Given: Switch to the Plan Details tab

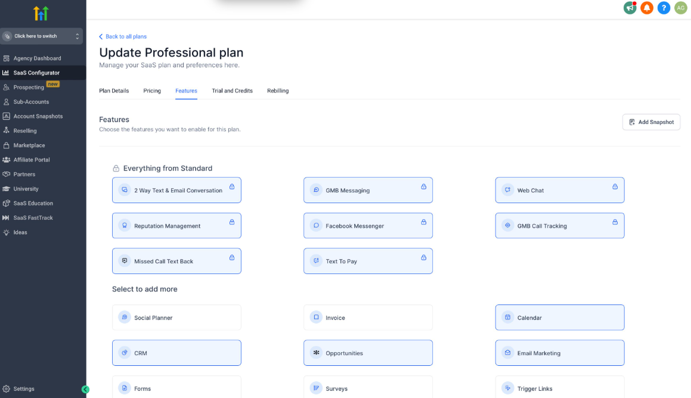Looking at the screenshot, I should pos(114,91).
